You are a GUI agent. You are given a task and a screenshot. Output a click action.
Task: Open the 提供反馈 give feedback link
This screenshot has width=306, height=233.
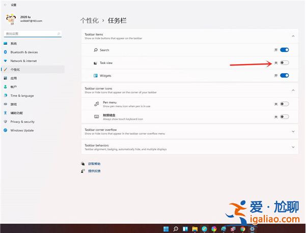coord(94,171)
